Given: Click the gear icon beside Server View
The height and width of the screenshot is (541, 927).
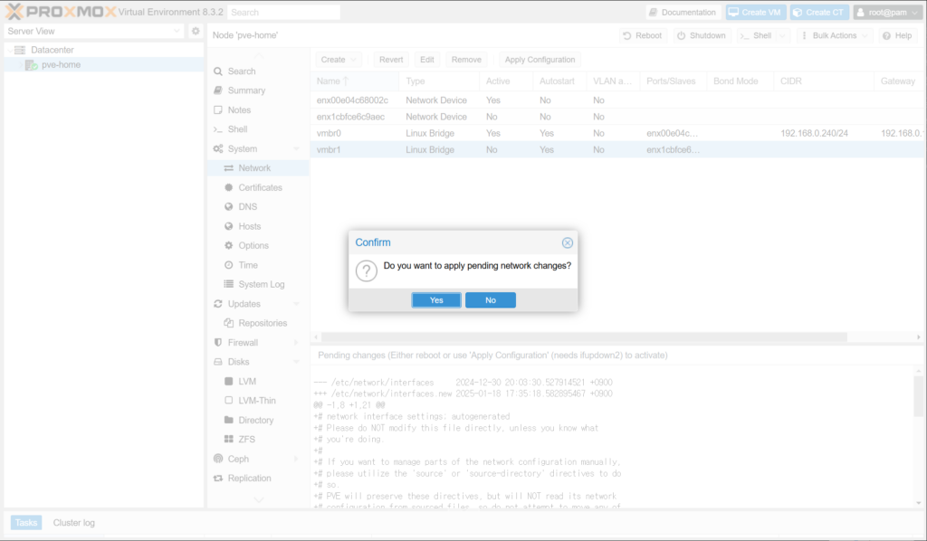Looking at the screenshot, I should click(195, 31).
